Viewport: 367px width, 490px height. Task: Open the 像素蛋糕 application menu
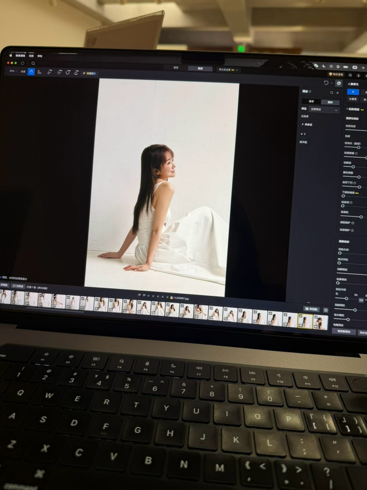[x=20, y=56]
